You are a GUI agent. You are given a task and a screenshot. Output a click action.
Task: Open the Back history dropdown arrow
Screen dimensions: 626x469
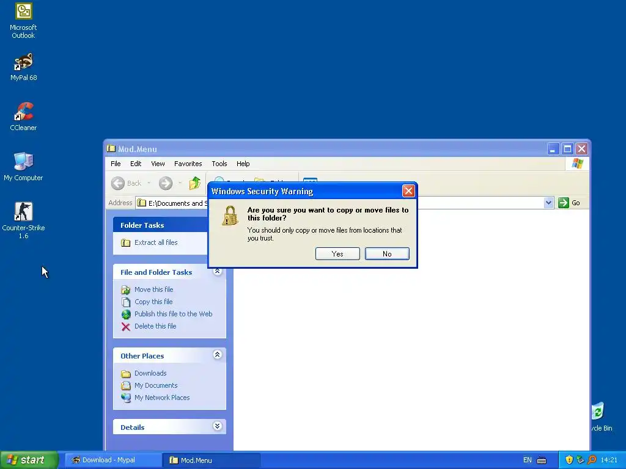point(149,183)
